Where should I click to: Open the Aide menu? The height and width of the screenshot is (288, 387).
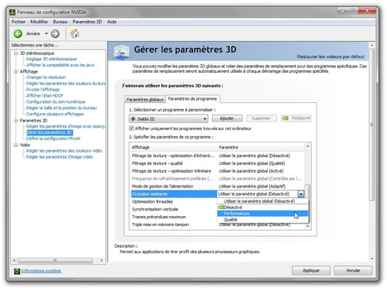point(111,22)
